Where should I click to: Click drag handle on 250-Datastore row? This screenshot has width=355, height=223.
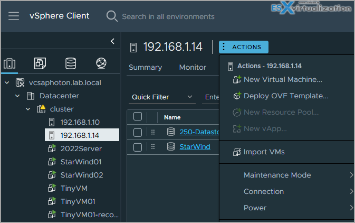[153, 132]
